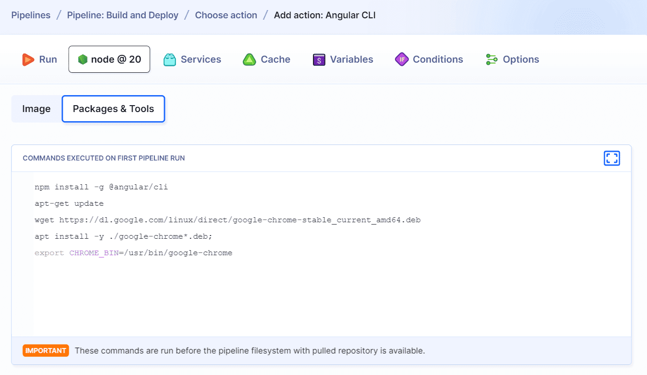The image size is (647, 375).
Task: Click the Commands Executed on First Pipeline Run header
Action: click(104, 158)
